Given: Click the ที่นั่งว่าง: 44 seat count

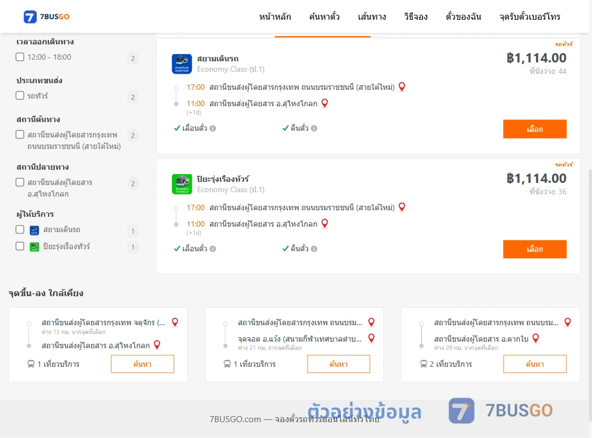Looking at the screenshot, I should (x=548, y=71).
